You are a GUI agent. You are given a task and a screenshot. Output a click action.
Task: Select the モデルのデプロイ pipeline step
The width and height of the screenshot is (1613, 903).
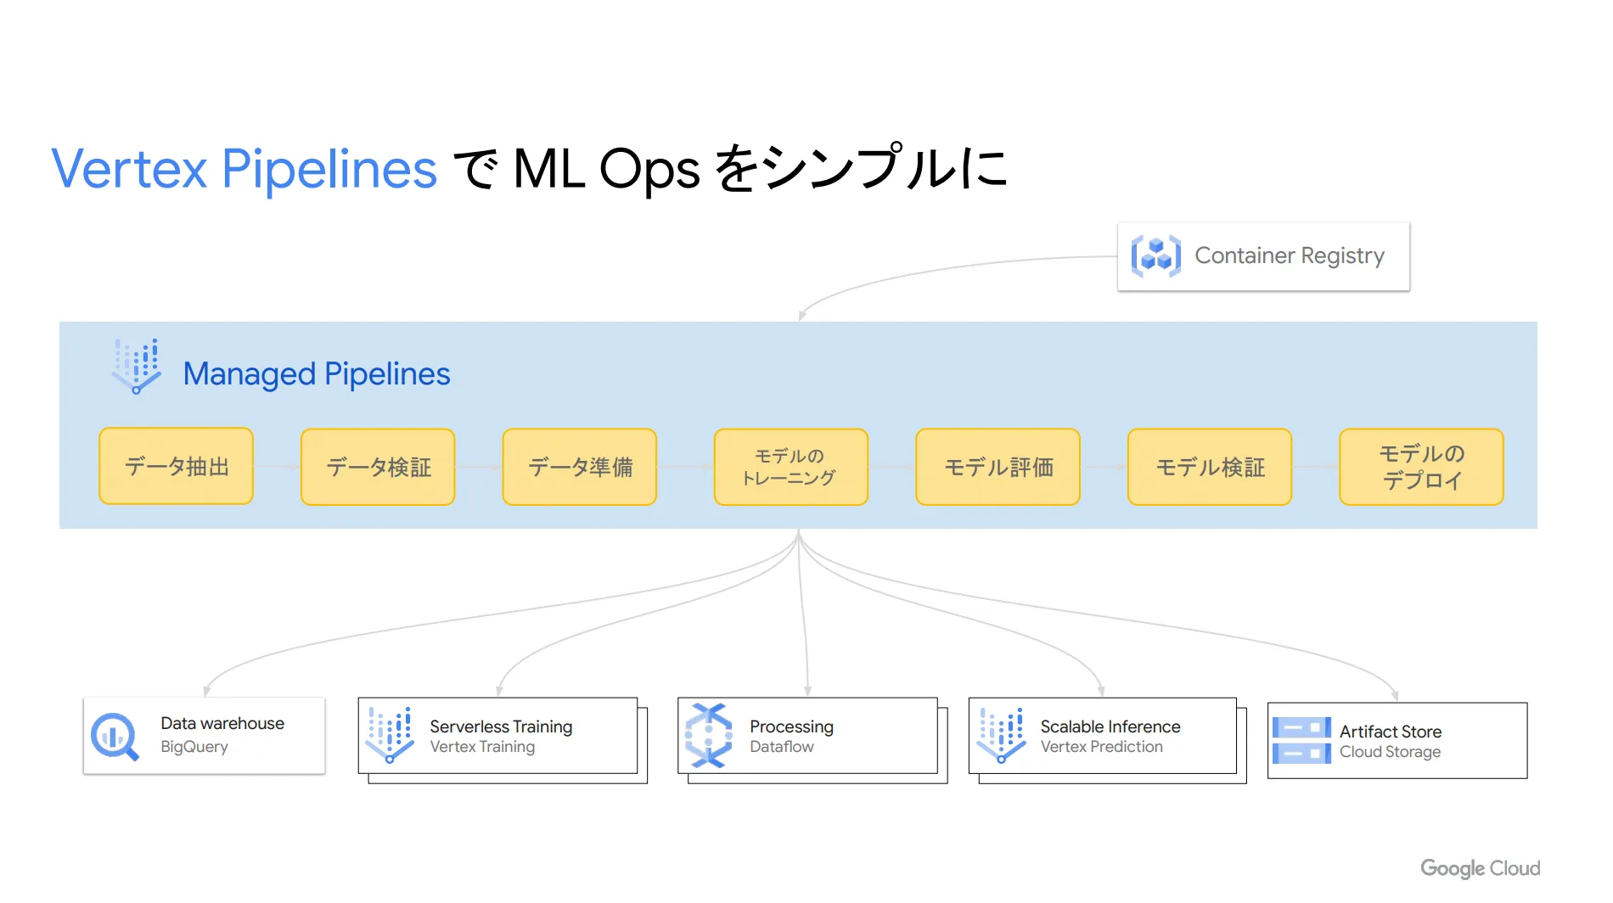click(1422, 467)
